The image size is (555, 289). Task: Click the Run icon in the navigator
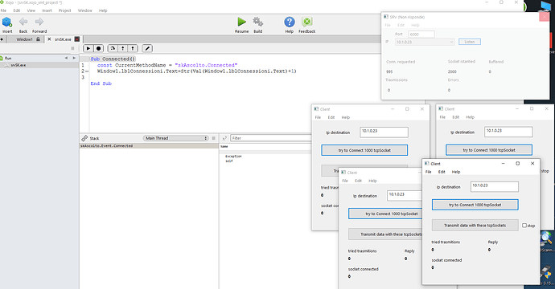[x=2, y=58]
